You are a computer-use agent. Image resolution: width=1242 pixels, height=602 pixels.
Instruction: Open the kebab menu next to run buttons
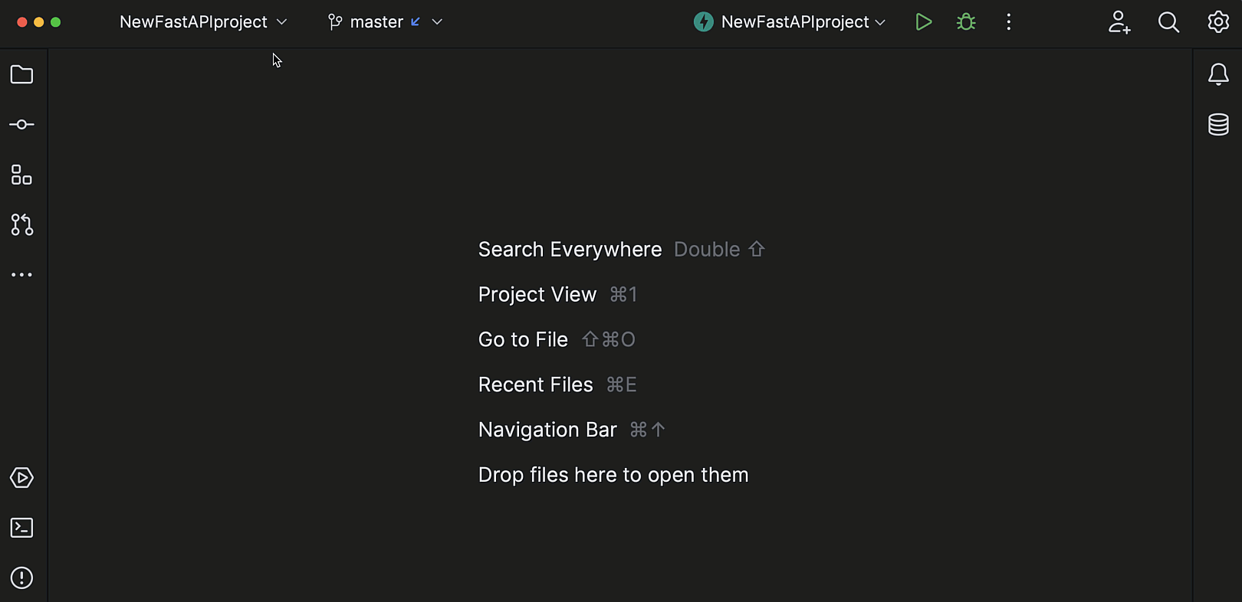tap(1008, 22)
